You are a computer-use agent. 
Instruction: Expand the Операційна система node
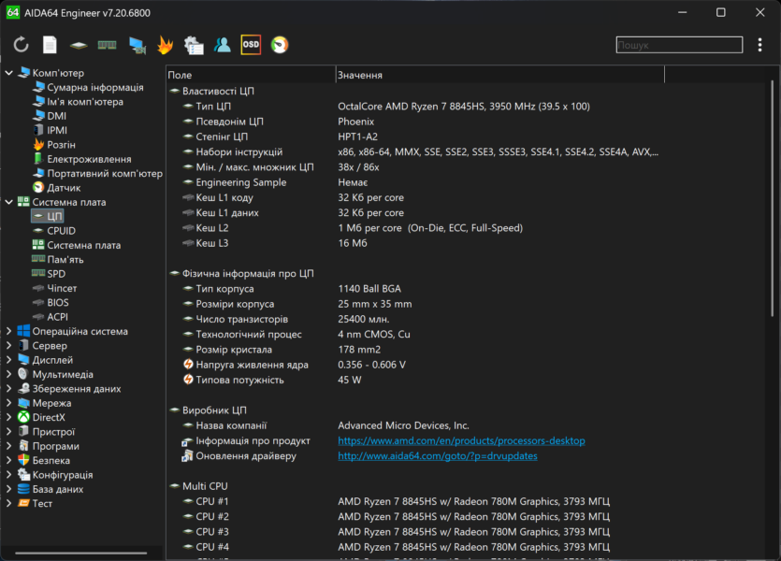click(x=9, y=331)
